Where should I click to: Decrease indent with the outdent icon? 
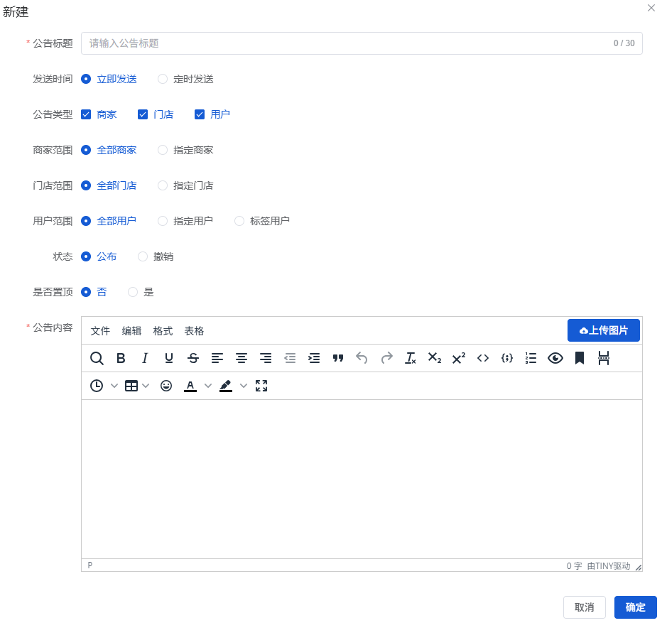coord(290,358)
